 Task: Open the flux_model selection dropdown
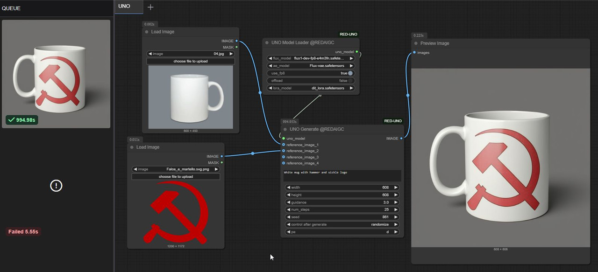(311, 58)
